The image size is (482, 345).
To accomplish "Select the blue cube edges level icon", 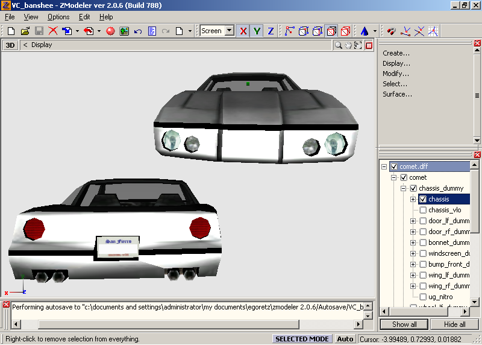I will (304, 31).
